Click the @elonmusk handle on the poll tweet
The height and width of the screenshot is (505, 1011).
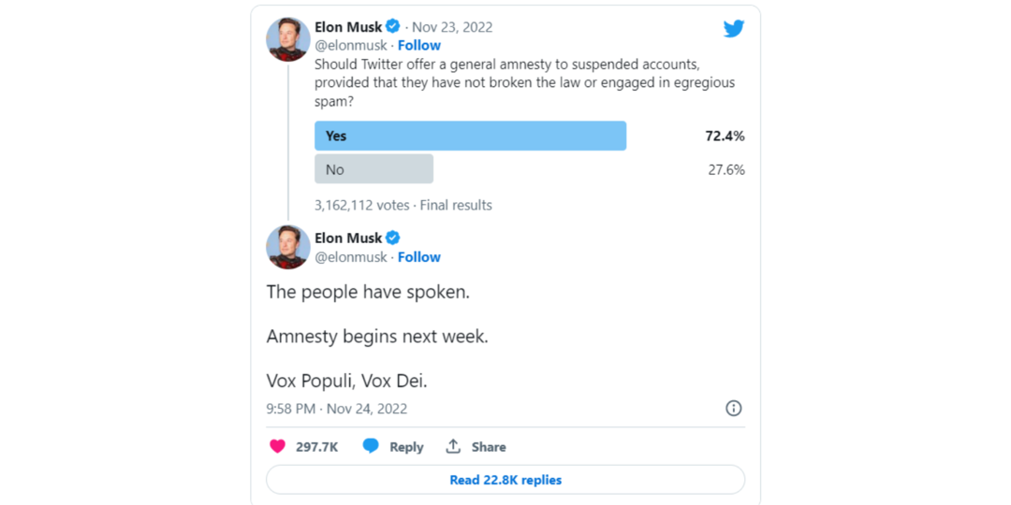[x=350, y=45]
